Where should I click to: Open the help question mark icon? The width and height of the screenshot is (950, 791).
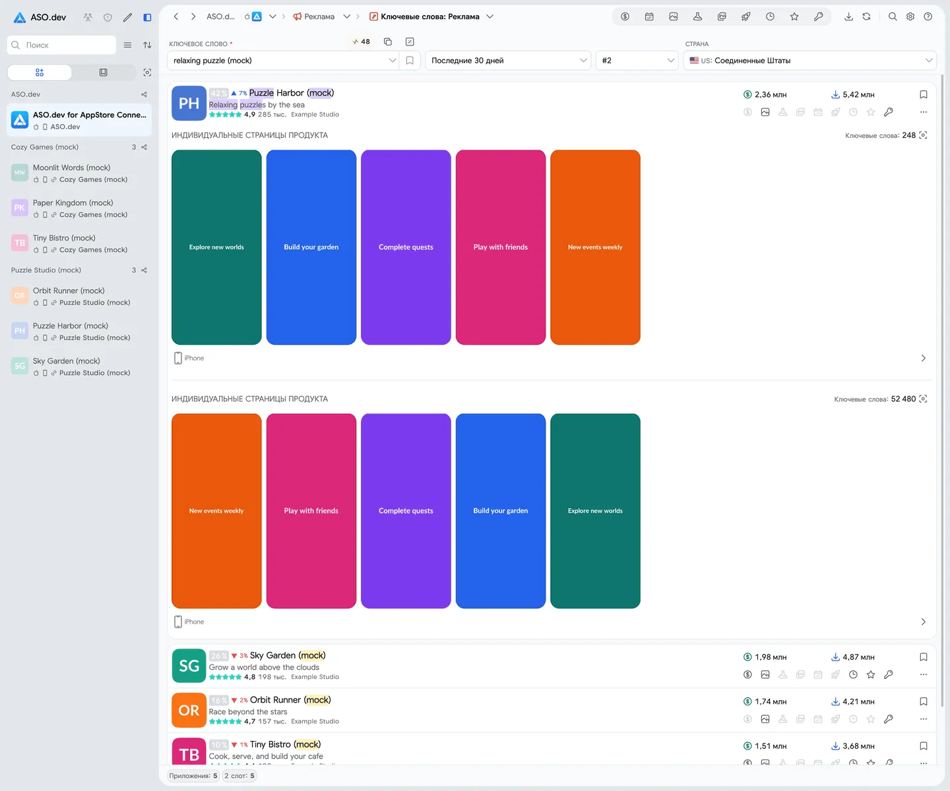click(x=928, y=16)
